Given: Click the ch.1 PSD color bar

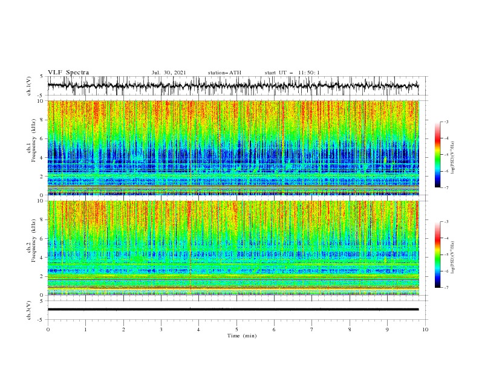Looking at the screenshot, I should pyautogui.click(x=437, y=155).
